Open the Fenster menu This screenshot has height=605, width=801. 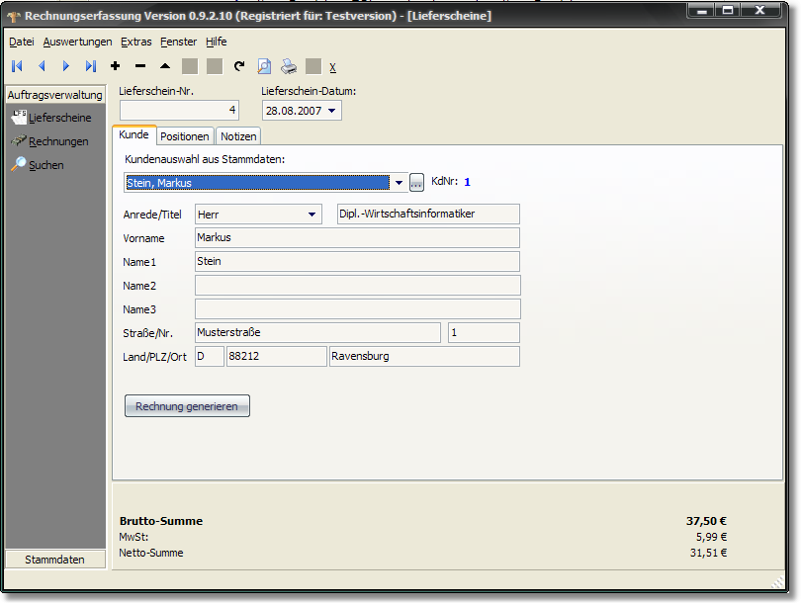(x=178, y=42)
